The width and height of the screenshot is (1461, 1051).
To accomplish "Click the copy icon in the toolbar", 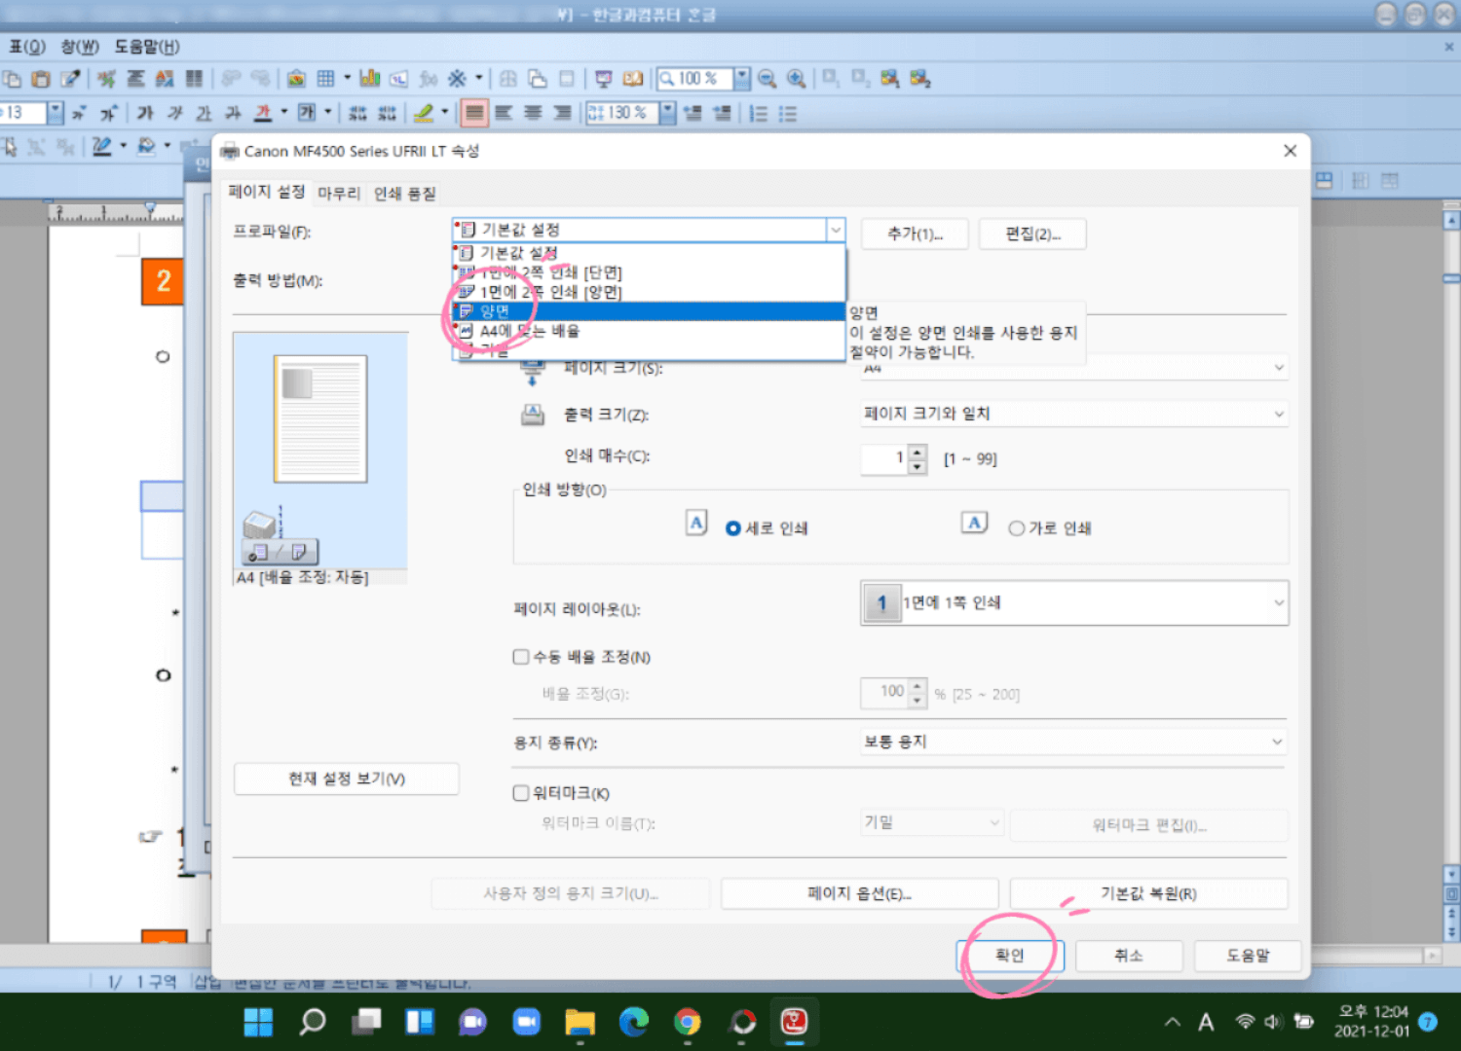I will (x=12, y=79).
